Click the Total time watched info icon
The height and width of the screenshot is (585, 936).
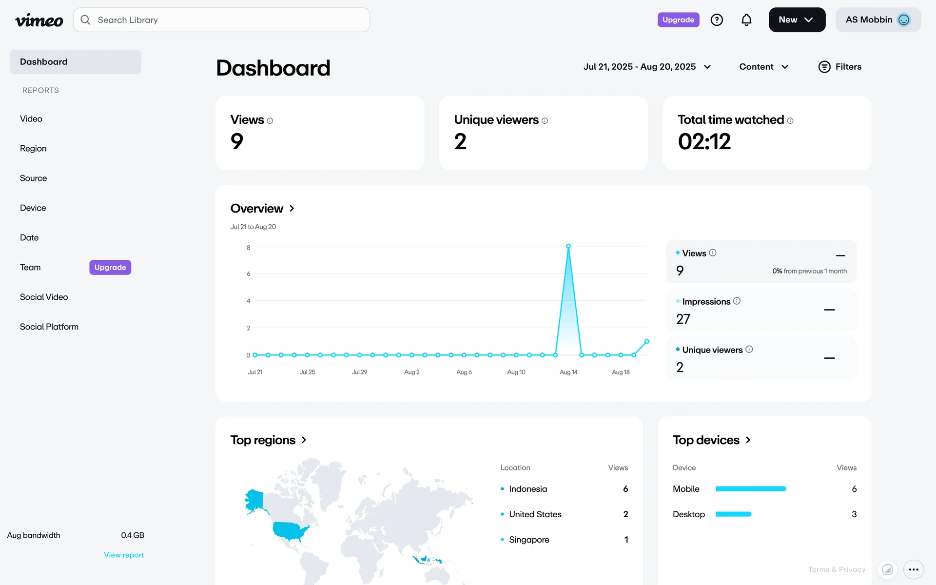coord(790,121)
